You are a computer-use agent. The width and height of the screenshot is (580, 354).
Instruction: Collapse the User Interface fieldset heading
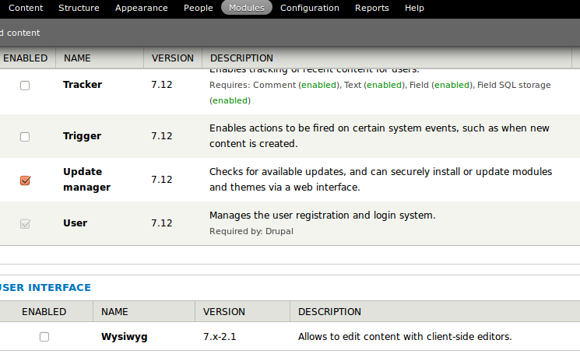click(45, 288)
